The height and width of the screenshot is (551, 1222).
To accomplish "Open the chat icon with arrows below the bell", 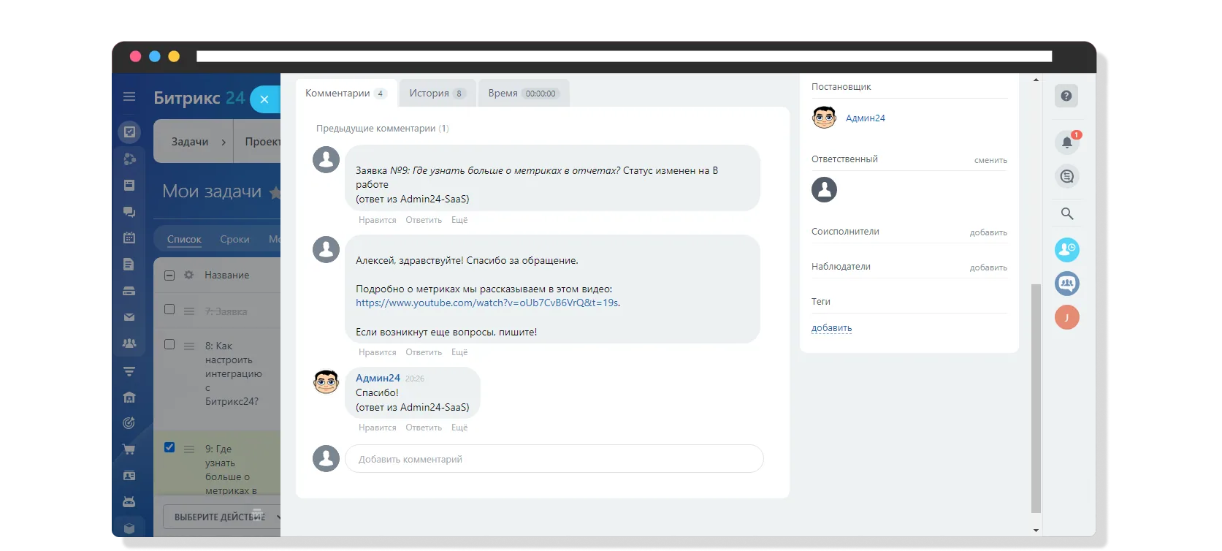I will [1067, 176].
